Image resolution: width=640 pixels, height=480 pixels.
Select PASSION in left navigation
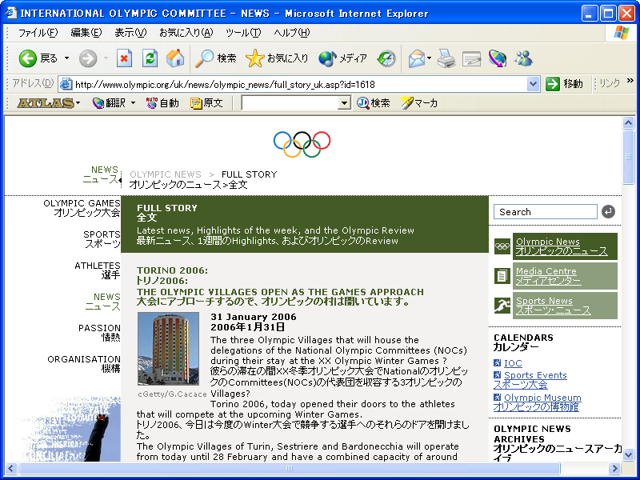tap(99, 333)
